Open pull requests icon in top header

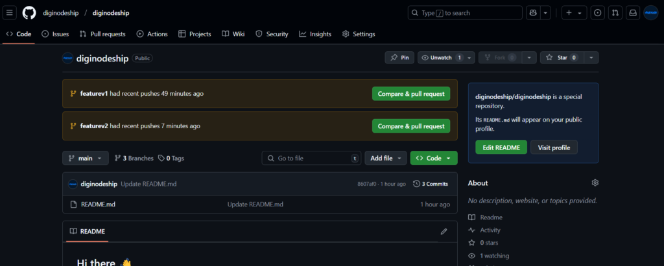coord(615,13)
